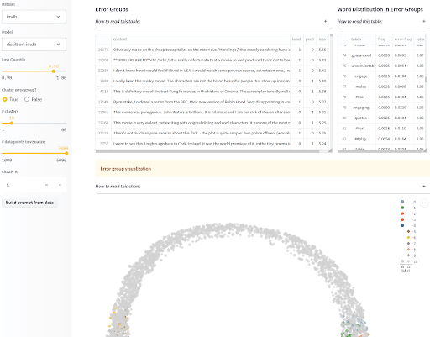Expand How to read this table under Word Distribution
Screen dimensions: 430x337
point(383,21)
